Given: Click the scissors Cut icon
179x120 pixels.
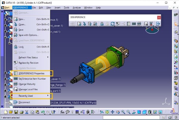Looking at the screenshot, I should tap(27, 112).
